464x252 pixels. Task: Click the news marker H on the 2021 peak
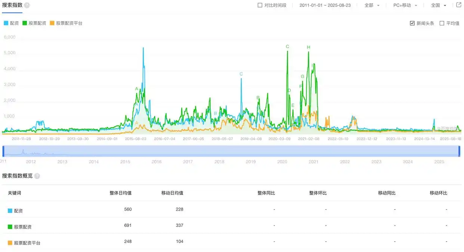tap(308, 47)
